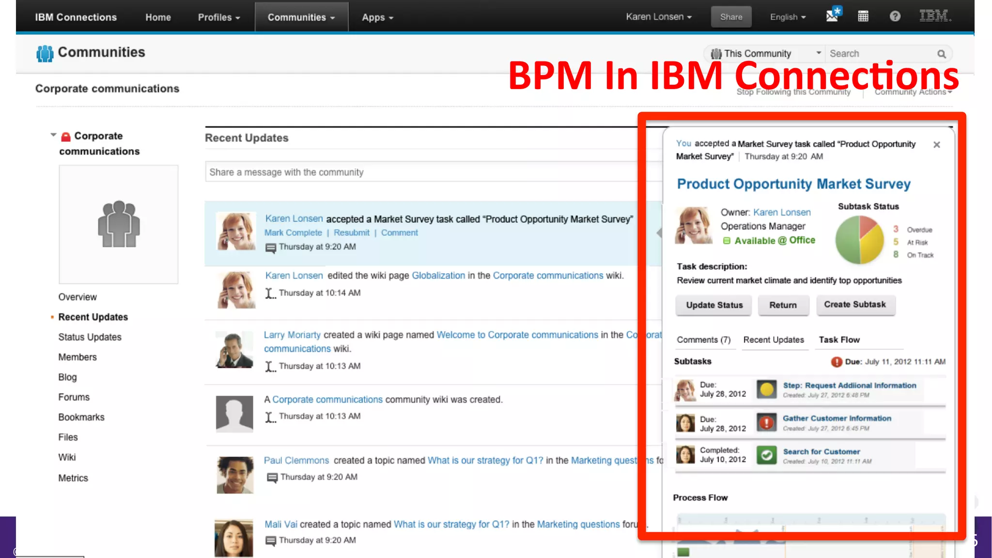Click the Share button in the header

[731, 17]
